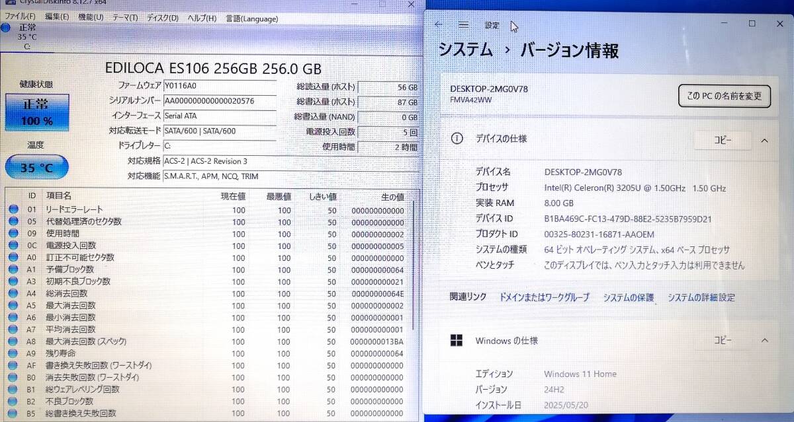Click the status dot for ID B2
The height and width of the screenshot is (422, 794).
14,401
